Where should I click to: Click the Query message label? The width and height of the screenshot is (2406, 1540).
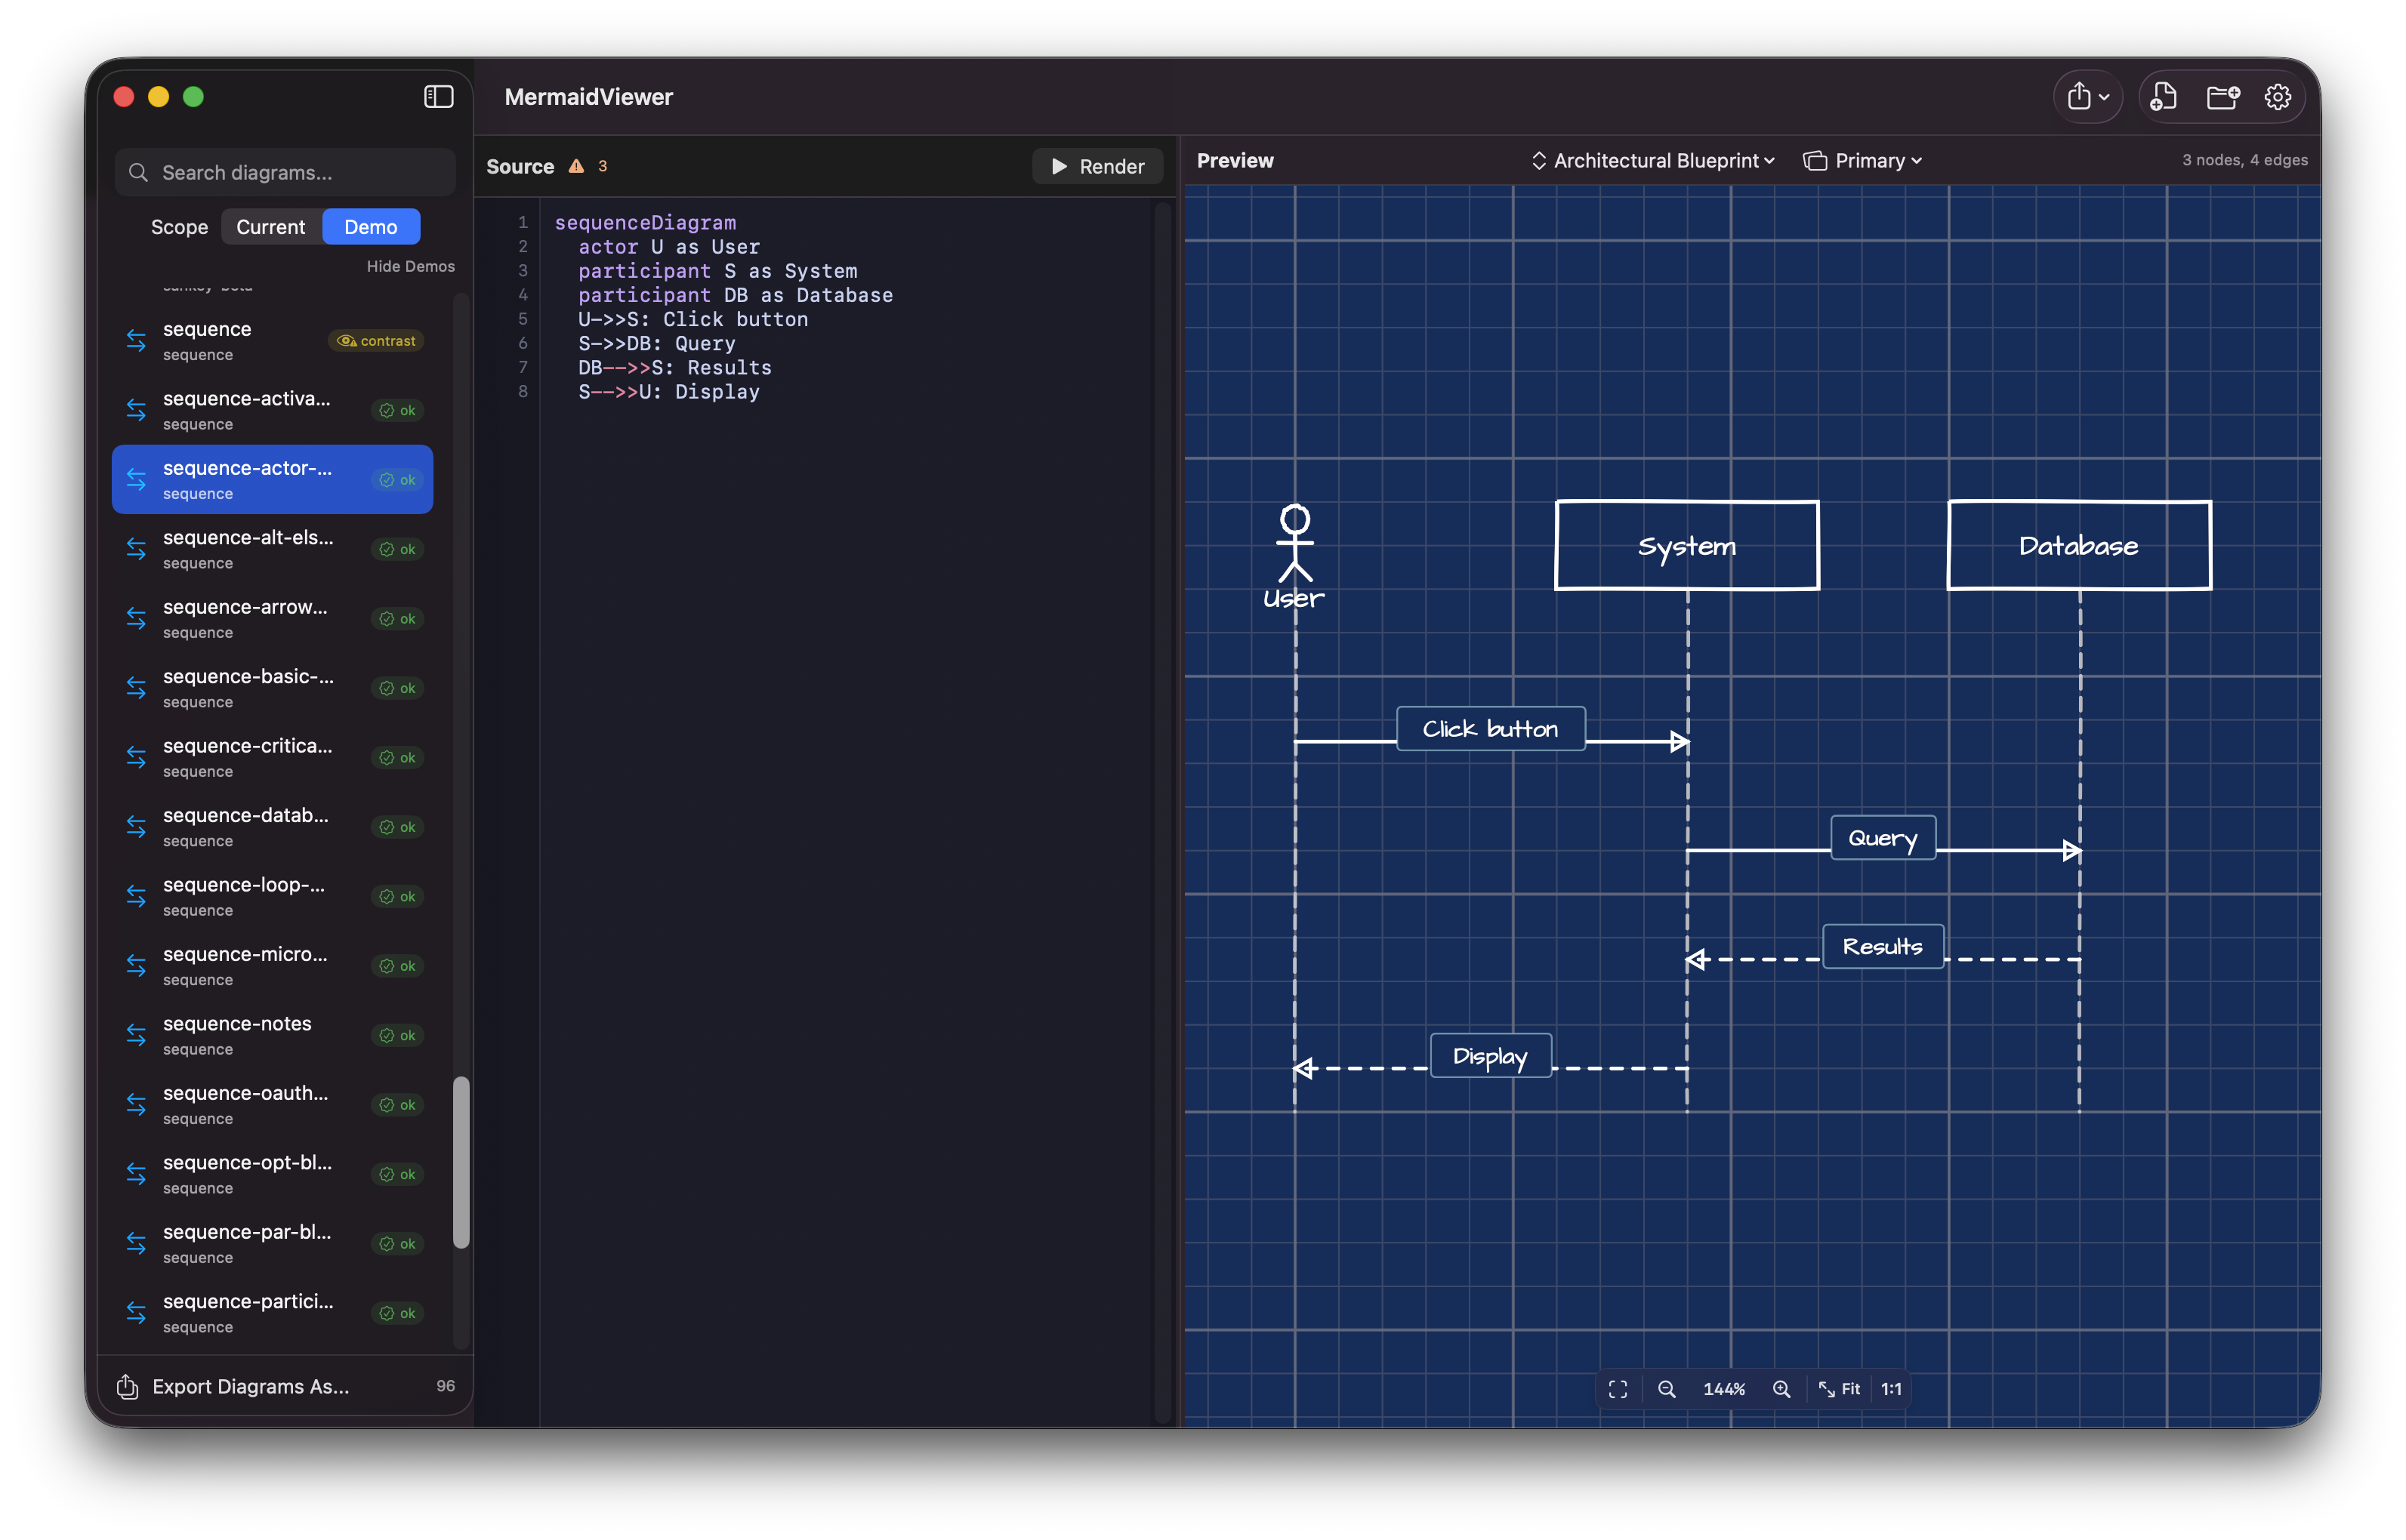tap(1883, 838)
